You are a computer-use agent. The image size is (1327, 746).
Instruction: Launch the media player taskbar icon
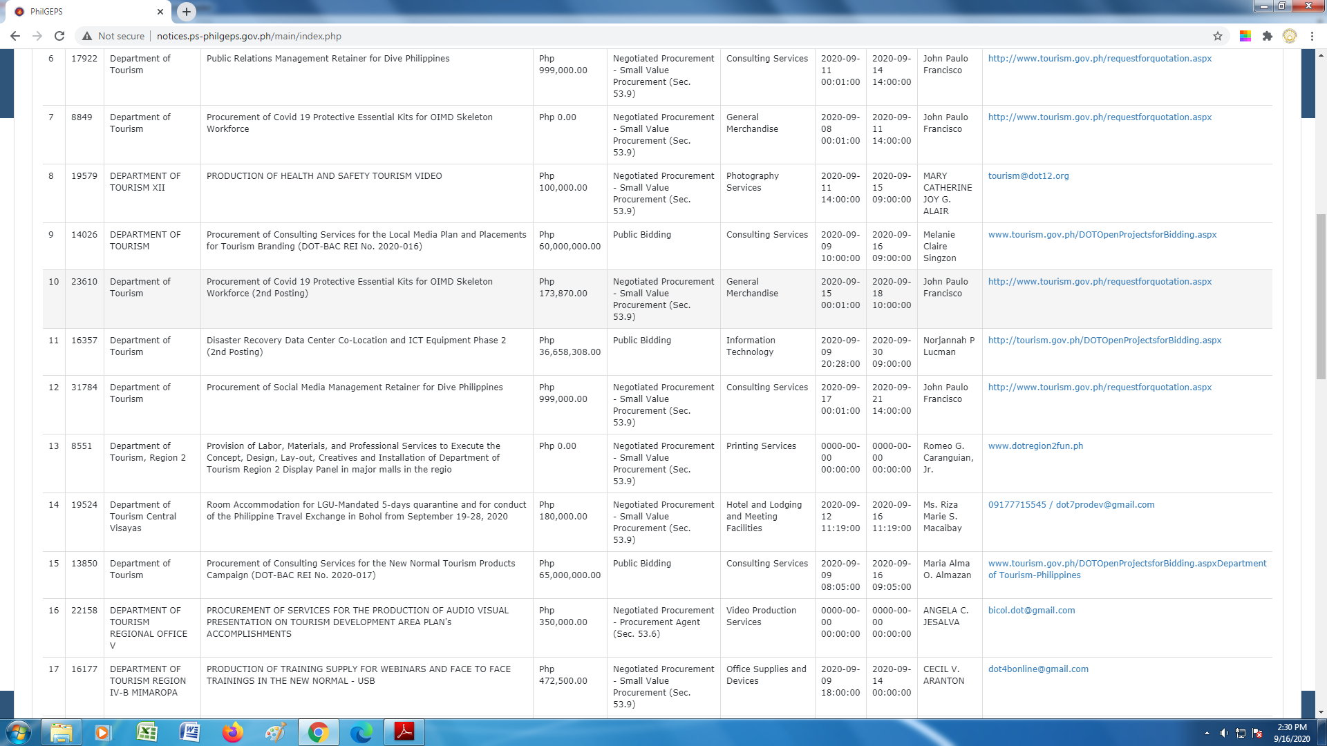point(103,732)
